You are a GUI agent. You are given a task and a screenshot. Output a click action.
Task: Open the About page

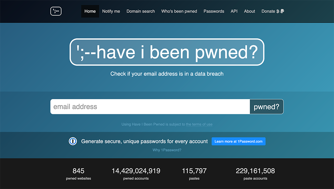249,11
